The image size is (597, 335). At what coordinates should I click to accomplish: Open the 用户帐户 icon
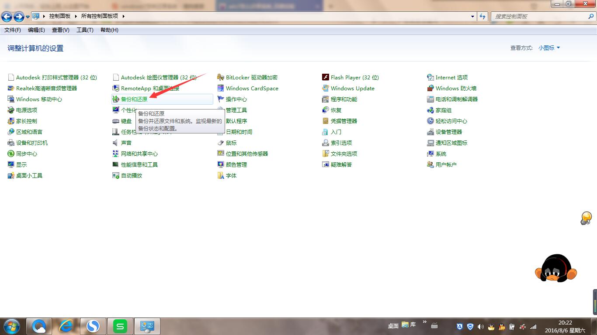pyautogui.click(x=430, y=164)
